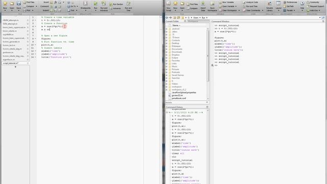Image resolution: width=327 pixels, height=184 pixels.
Task: Expand the Dropbox folder
Action: pyautogui.click(x=167, y=55)
